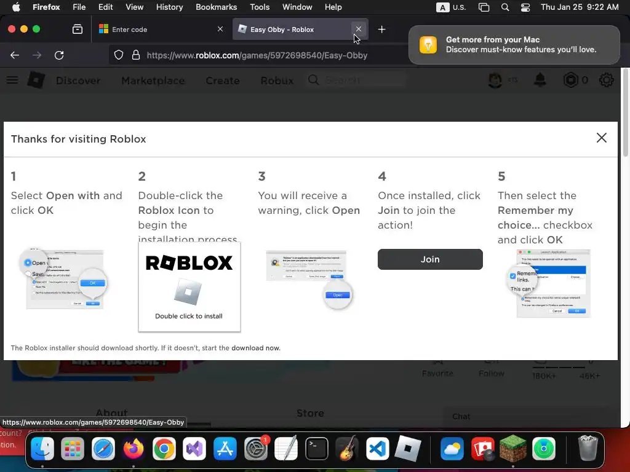
Task: Close the Easy Obby - Roblox tab
Action: (x=359, y=29)
